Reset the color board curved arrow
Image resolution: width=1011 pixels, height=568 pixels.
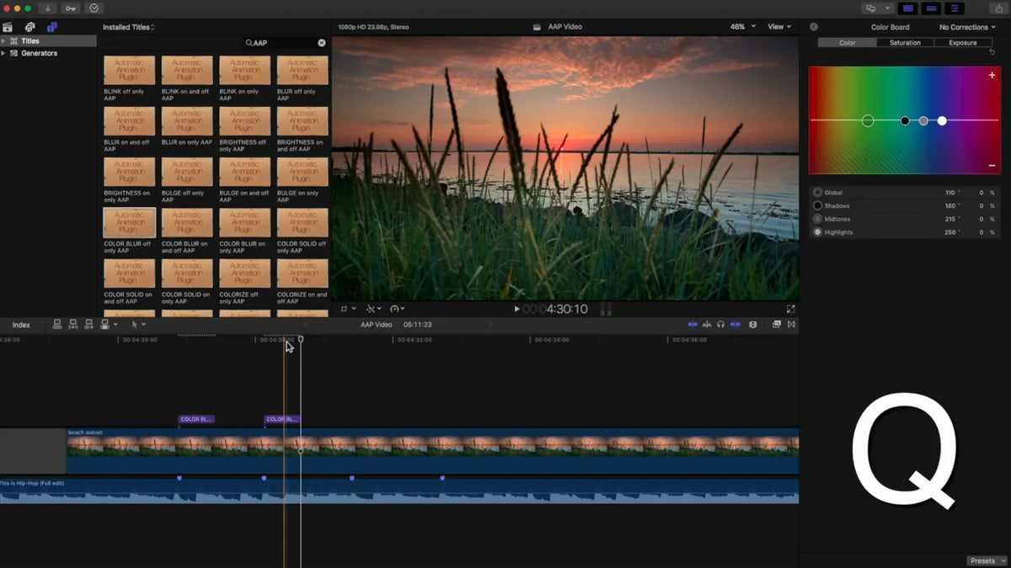click(992, 53)
